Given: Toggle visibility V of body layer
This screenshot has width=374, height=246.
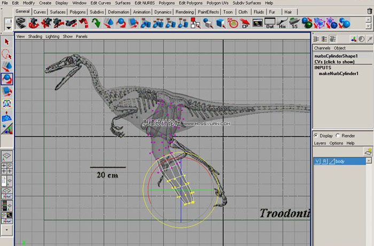Looking at the screenshot, I should 317,161.
